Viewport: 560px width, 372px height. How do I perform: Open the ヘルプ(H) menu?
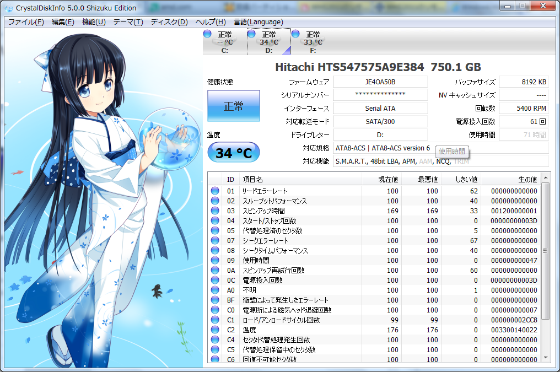[211, 22]
